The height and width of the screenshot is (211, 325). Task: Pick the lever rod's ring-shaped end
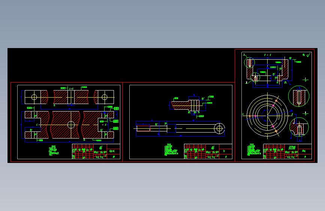[x=219, y=128]
